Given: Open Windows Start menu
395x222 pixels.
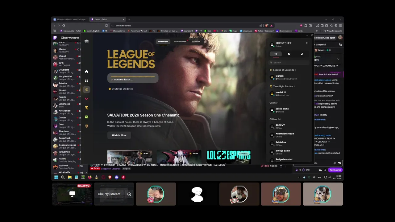Looking at the screenshot, I should tap(56, 177).
